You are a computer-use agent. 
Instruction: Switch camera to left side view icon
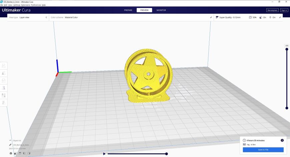[x=24, y=153]
